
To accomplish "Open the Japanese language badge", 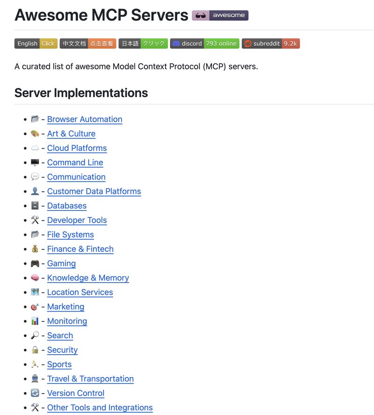I will click(x=143, y=44).
